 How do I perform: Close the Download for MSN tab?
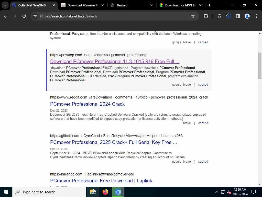[x=200, y=5]
